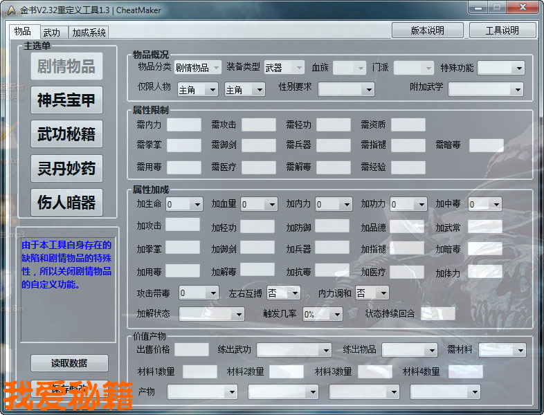Click the app icon in title bar
This screenshot has width=544, height=415.
[x=12, y=8]
